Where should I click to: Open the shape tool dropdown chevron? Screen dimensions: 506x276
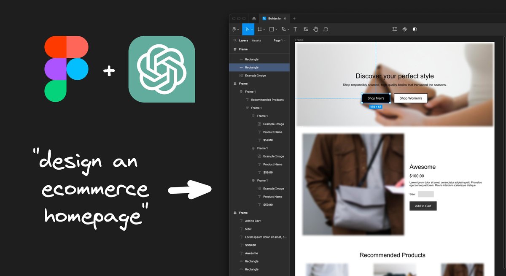pyautogui.click(x=276, y=29)
